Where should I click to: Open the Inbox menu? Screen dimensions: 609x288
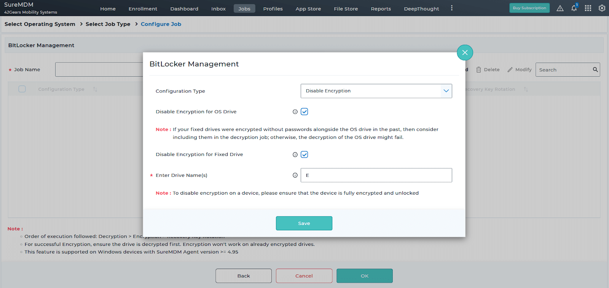(218, 9)
